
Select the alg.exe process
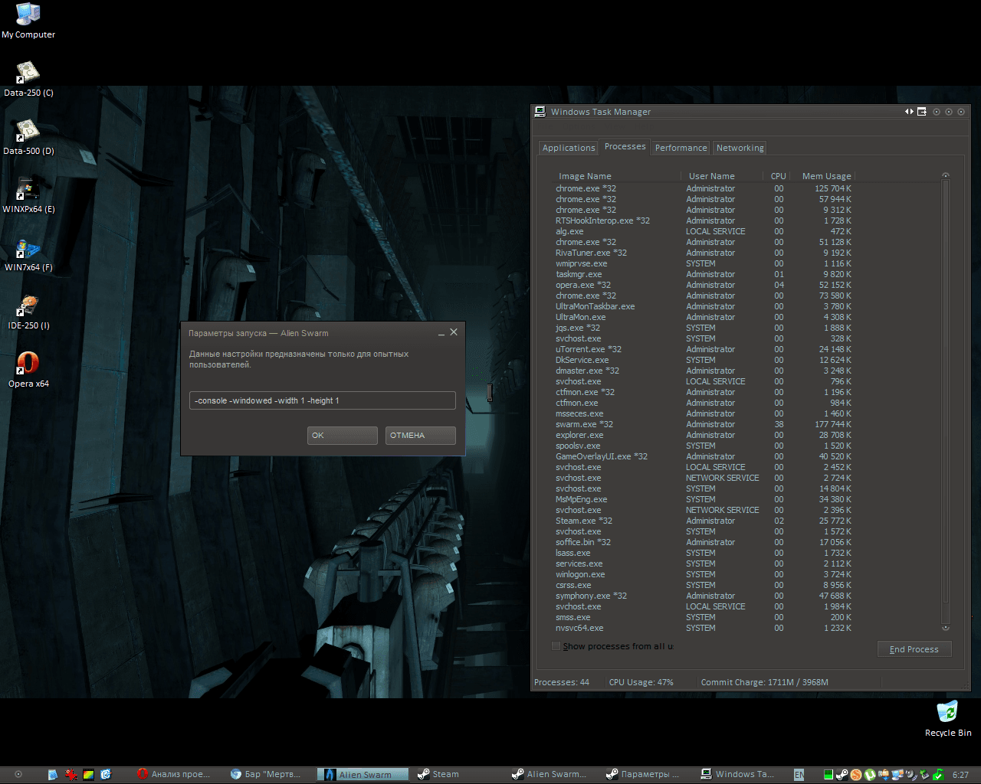[704, 231]
